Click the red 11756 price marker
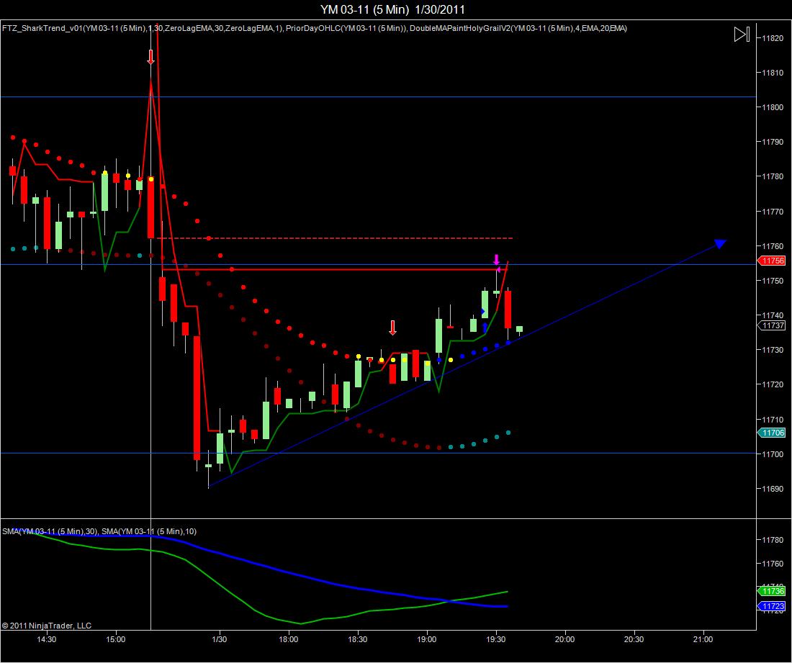 point(772,261)
